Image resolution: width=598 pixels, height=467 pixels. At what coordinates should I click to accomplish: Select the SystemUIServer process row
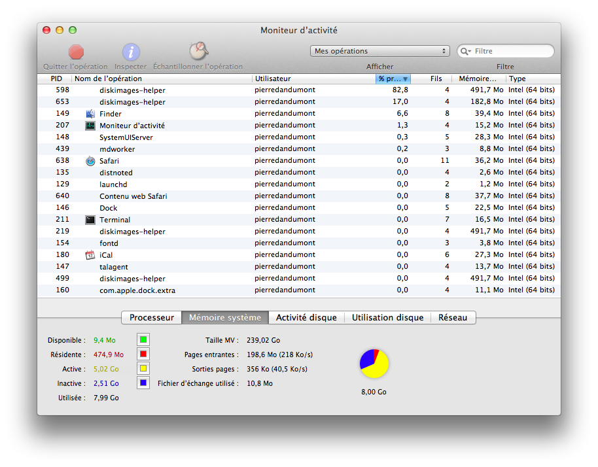[x=299, y=137]
